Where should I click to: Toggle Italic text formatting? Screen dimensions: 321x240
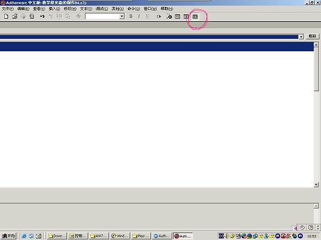139,16
